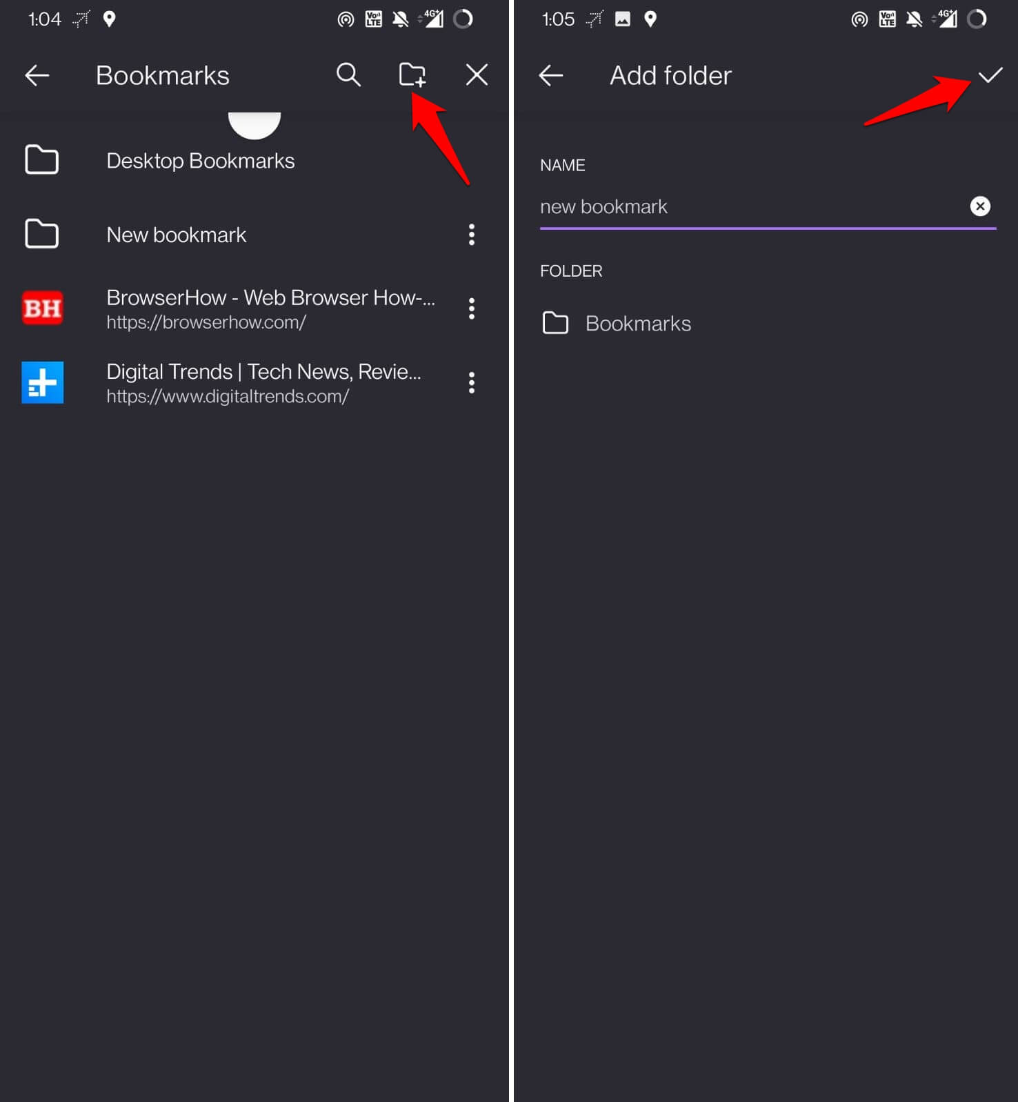This screenshot has width=1018, height=1102.
Task: Confirm the new folder with checkmark
Action: [x=990, y=75]
